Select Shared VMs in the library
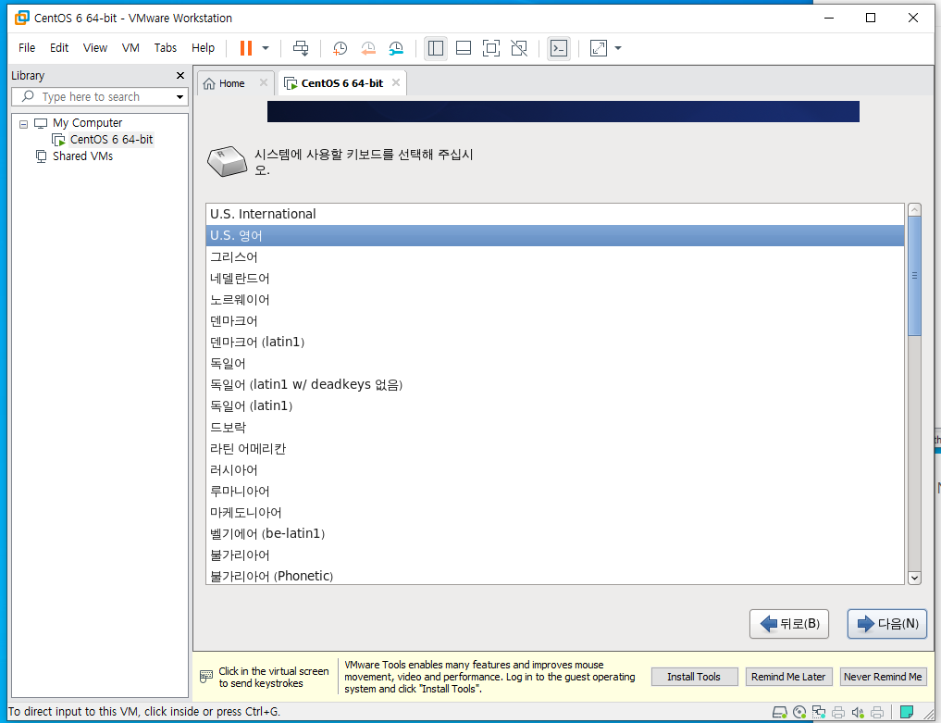 pos(82,156)
